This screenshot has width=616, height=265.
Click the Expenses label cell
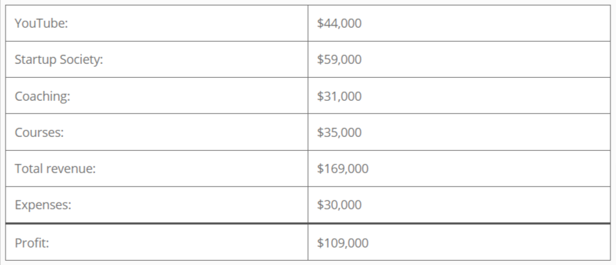pyautogui.click(x=156, y=205)
